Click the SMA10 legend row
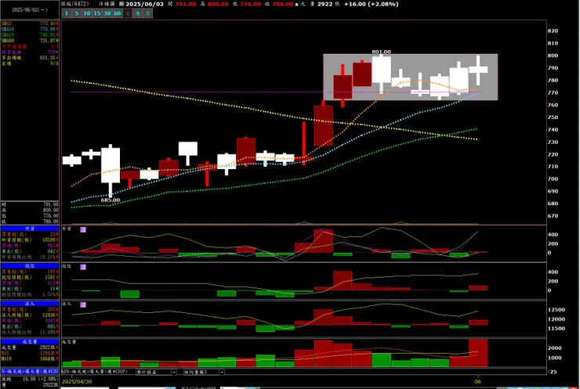Viewport: 580px width, 389px height. pos(30,29)
